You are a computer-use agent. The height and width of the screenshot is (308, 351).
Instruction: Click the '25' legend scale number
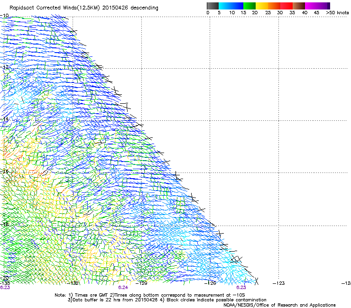pyautogui.click(x=268, y=13)
